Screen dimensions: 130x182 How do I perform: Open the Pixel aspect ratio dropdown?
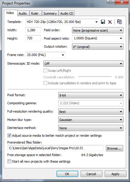pos(98,38)
